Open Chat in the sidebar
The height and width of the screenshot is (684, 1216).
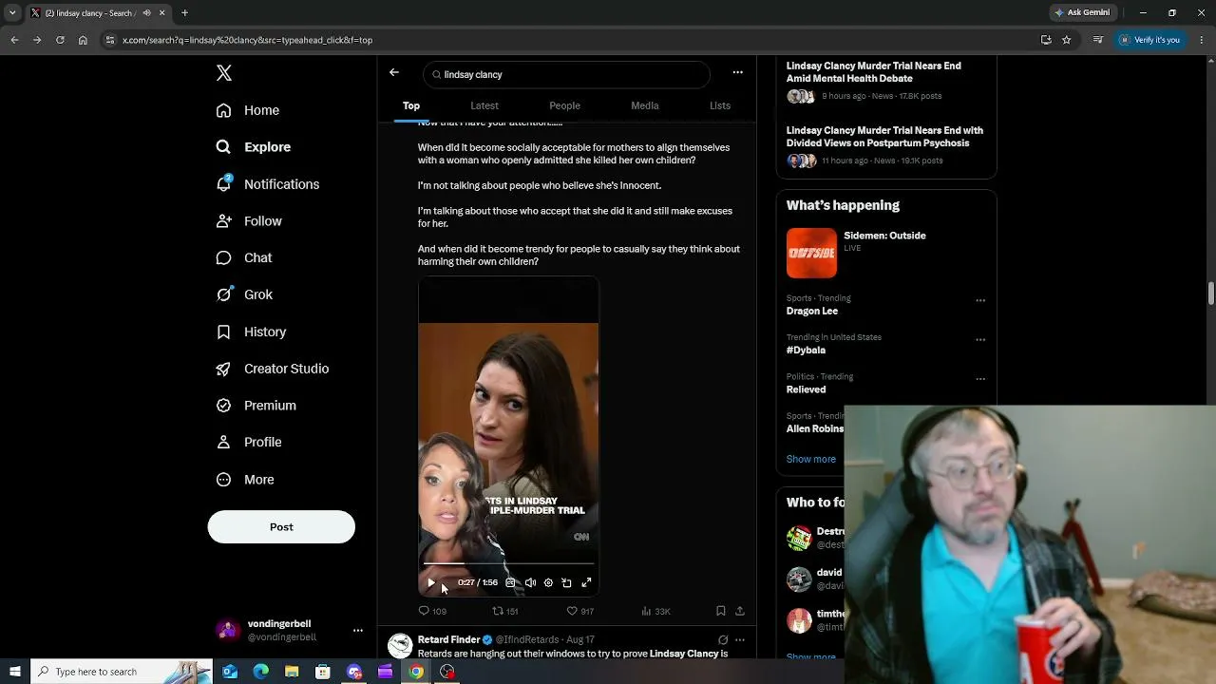pyautogui.click(x=243, y=257)
